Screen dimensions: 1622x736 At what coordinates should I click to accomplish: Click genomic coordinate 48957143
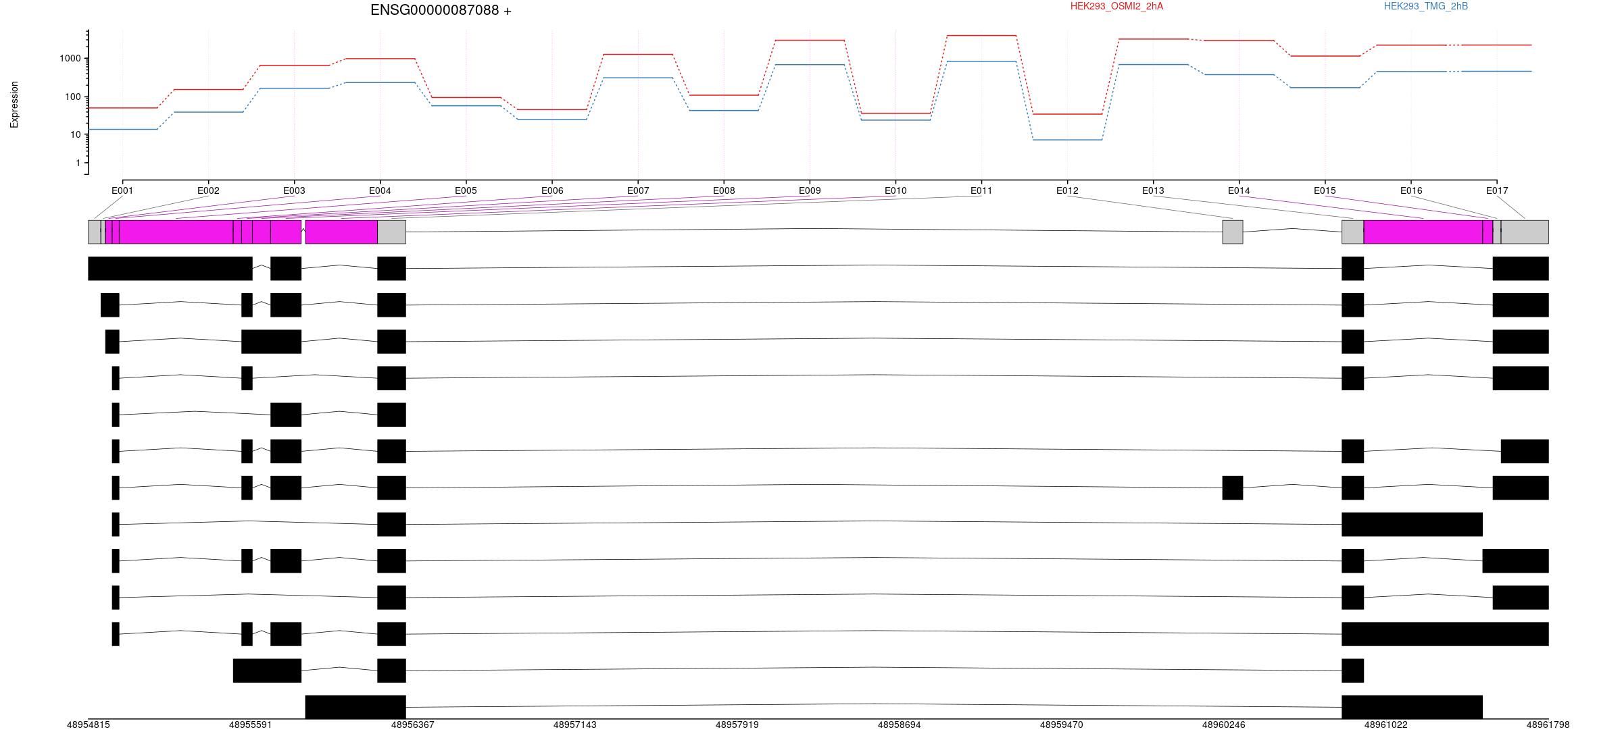[574, 725]
